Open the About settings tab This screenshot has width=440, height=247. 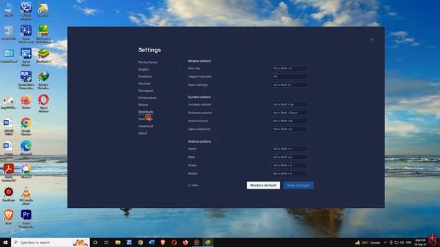(142, 133)
